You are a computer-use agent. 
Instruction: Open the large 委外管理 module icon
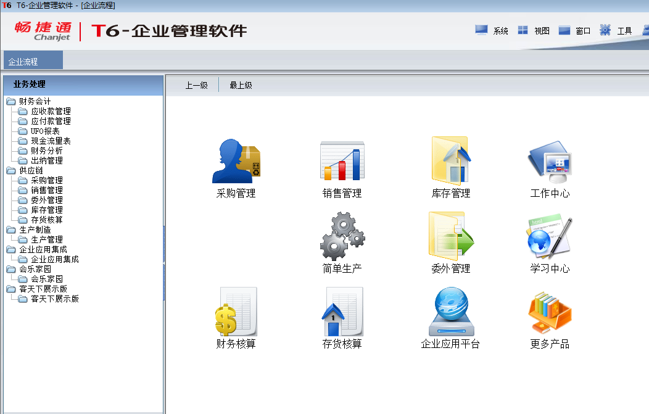click(x=451, y=236)
